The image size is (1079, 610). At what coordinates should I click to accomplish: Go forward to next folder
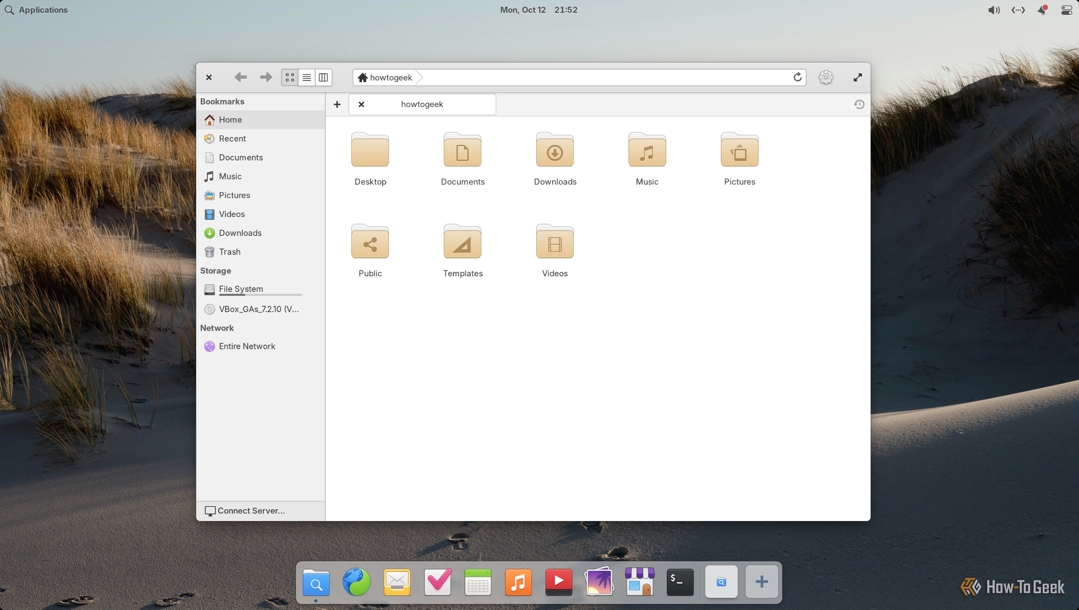point(266,77)
